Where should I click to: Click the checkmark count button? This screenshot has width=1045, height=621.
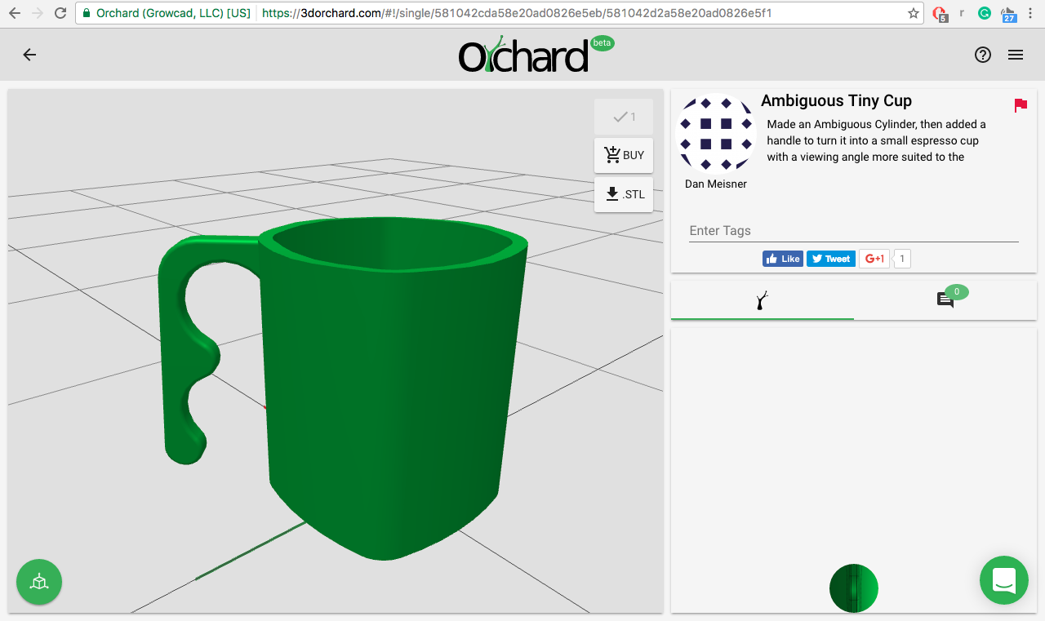[624, 117]
